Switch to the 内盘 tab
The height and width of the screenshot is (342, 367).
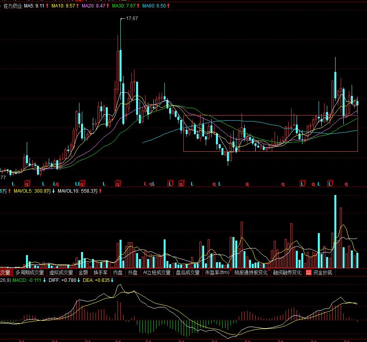point(118,272)
